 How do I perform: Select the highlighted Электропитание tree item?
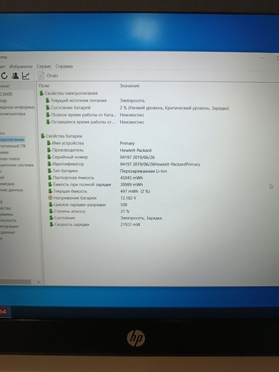pyautogui.click(x=12, y=140)
